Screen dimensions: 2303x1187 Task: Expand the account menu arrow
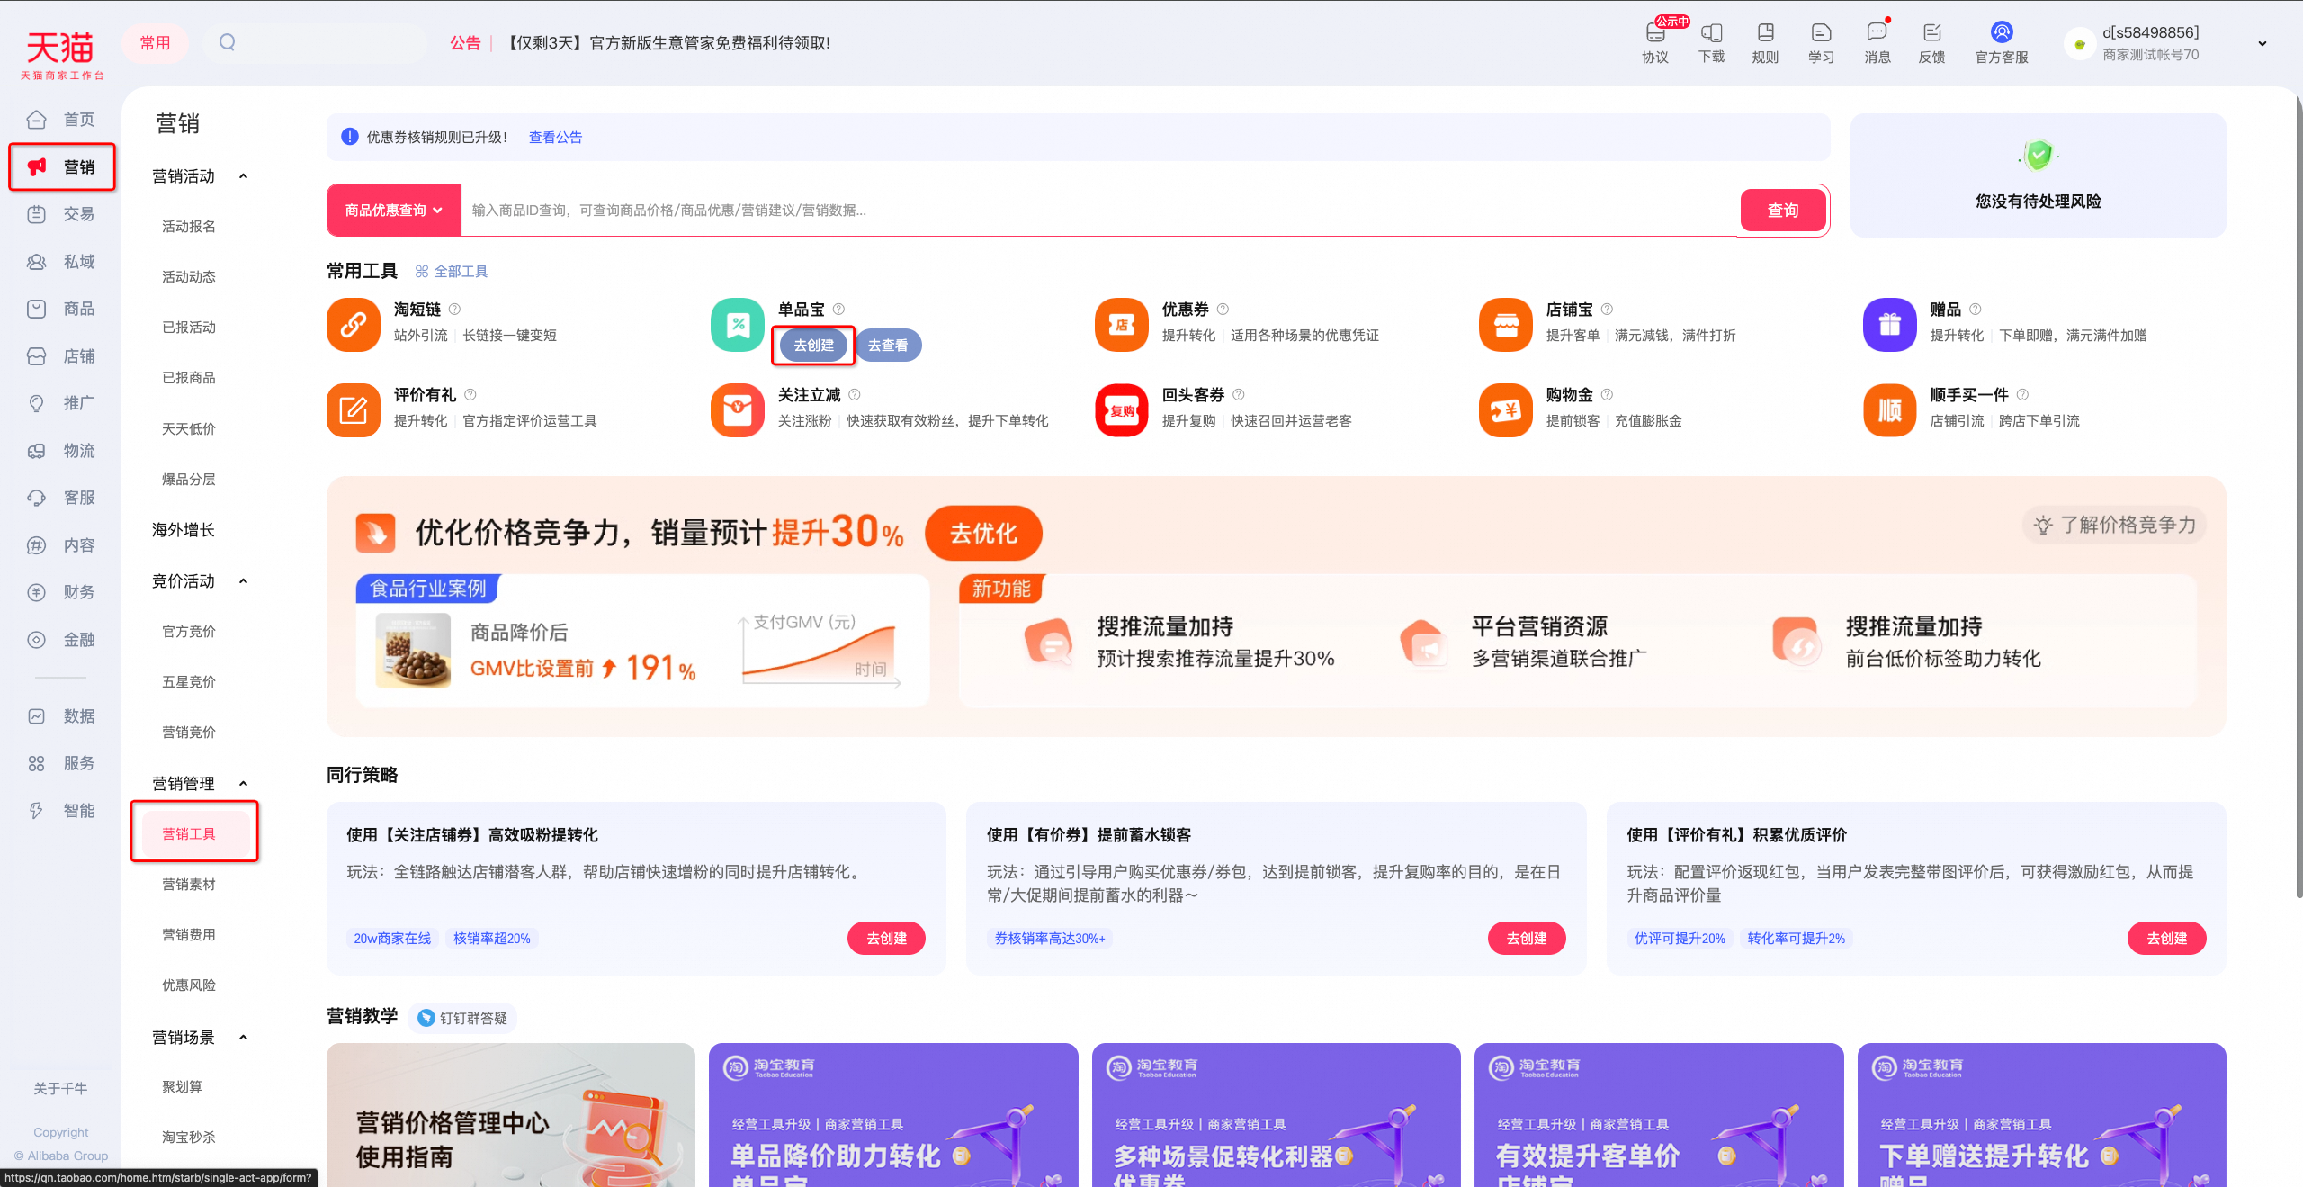click(x=2263, y=43)
